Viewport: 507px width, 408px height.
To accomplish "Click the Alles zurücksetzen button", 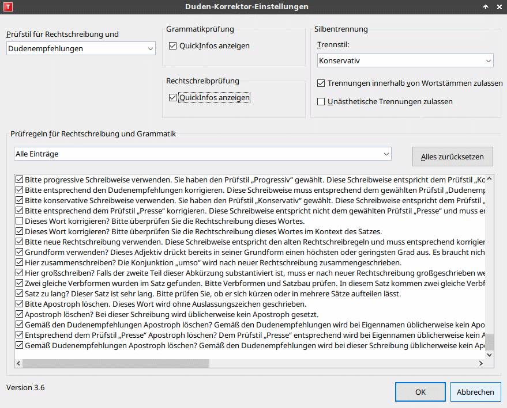I will click(x=452, y=157).
